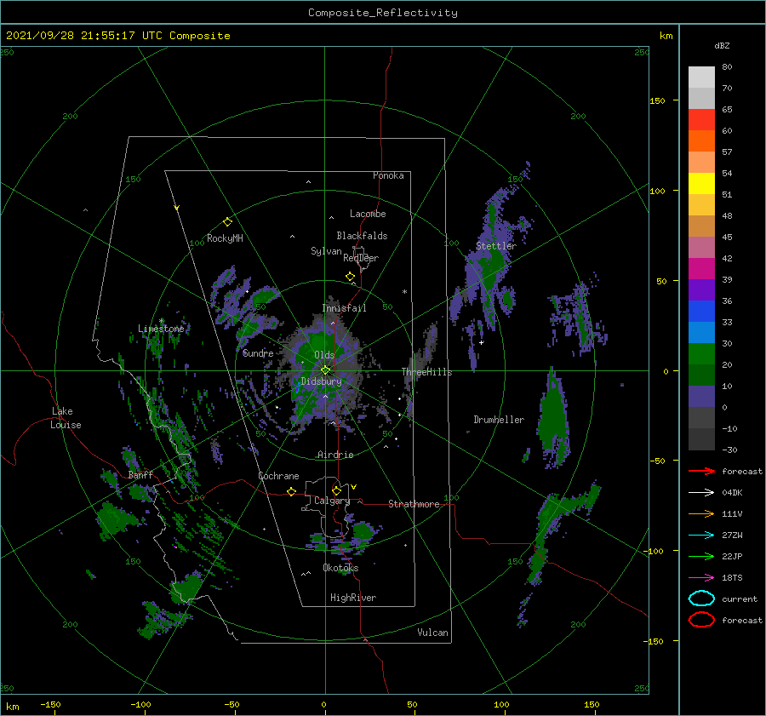The height and width of the screenshot is (716, 766).
Task: Click the Calgary city label
Action: point(332,501)
